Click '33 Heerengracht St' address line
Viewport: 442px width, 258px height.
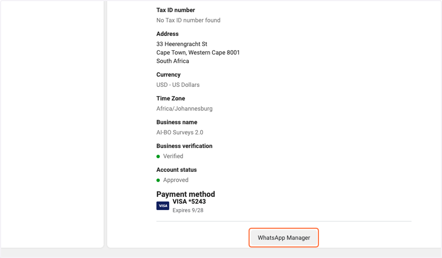pyautogui.click(x=182, y=44)
